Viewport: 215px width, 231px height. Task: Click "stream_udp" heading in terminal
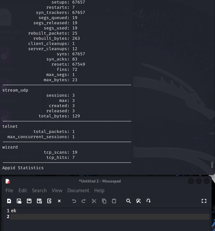[x=15, y=90]
